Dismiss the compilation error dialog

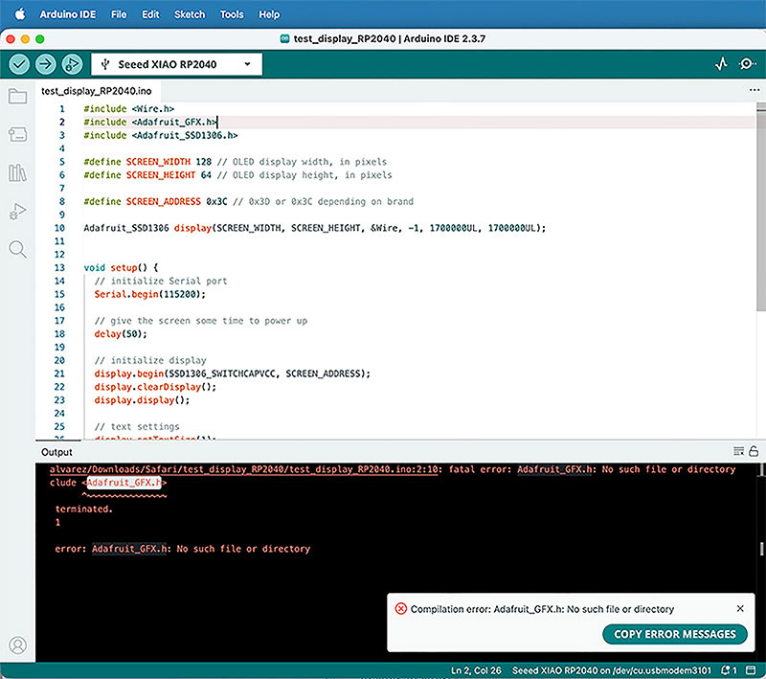[x=739, y=608]
